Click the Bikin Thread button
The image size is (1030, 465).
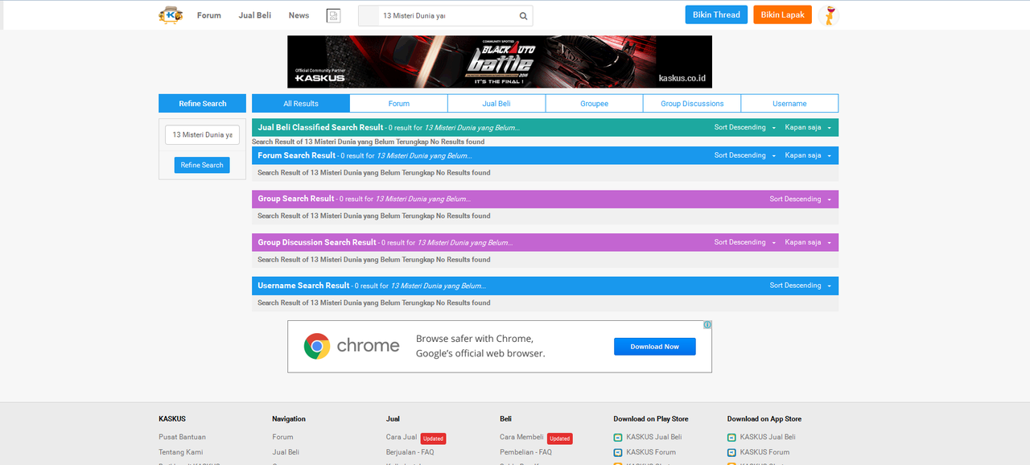[x=716, y=14]
